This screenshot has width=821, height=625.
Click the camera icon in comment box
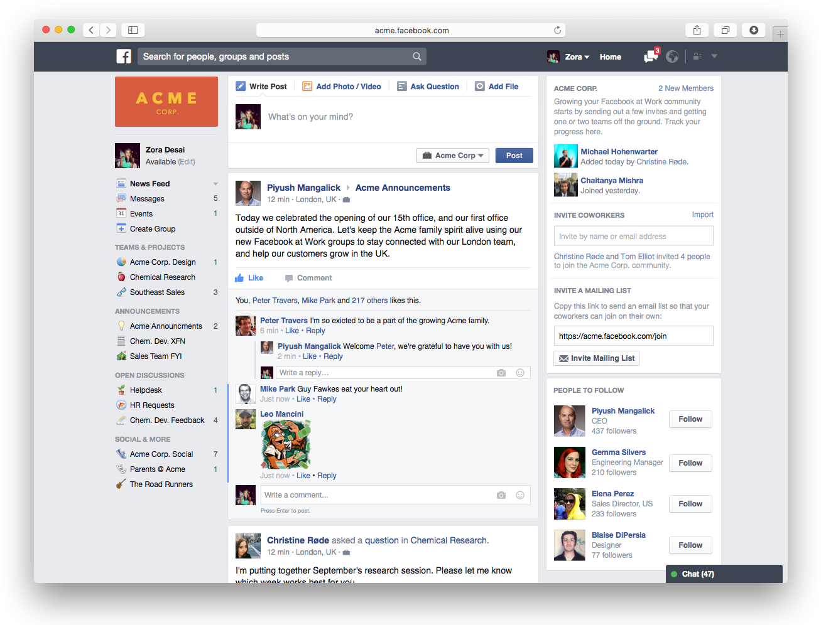point(501,495)
